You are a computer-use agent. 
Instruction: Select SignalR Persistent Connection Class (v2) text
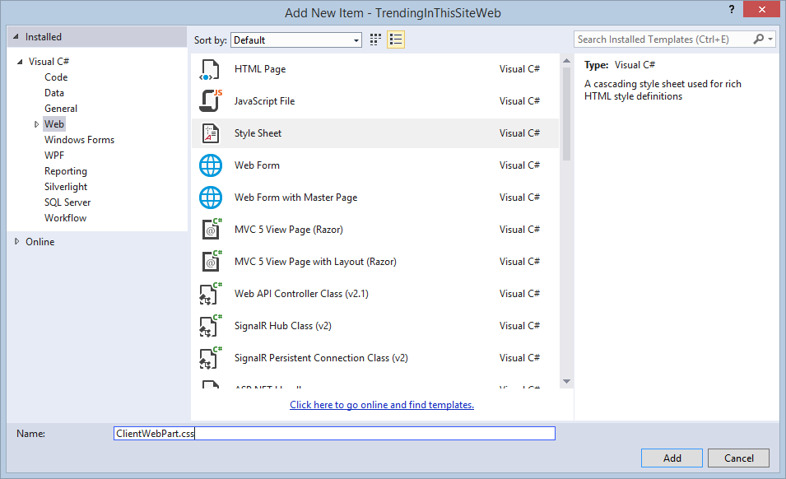click(x=321, y=358)
